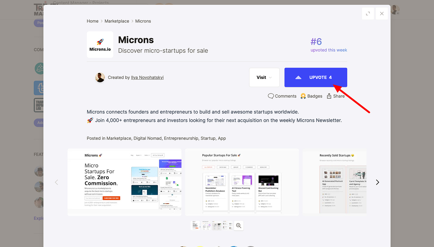The image size is (434, 247).
Task: Open Marketplace in the breadcrumb
Action: tap(117, 21)
